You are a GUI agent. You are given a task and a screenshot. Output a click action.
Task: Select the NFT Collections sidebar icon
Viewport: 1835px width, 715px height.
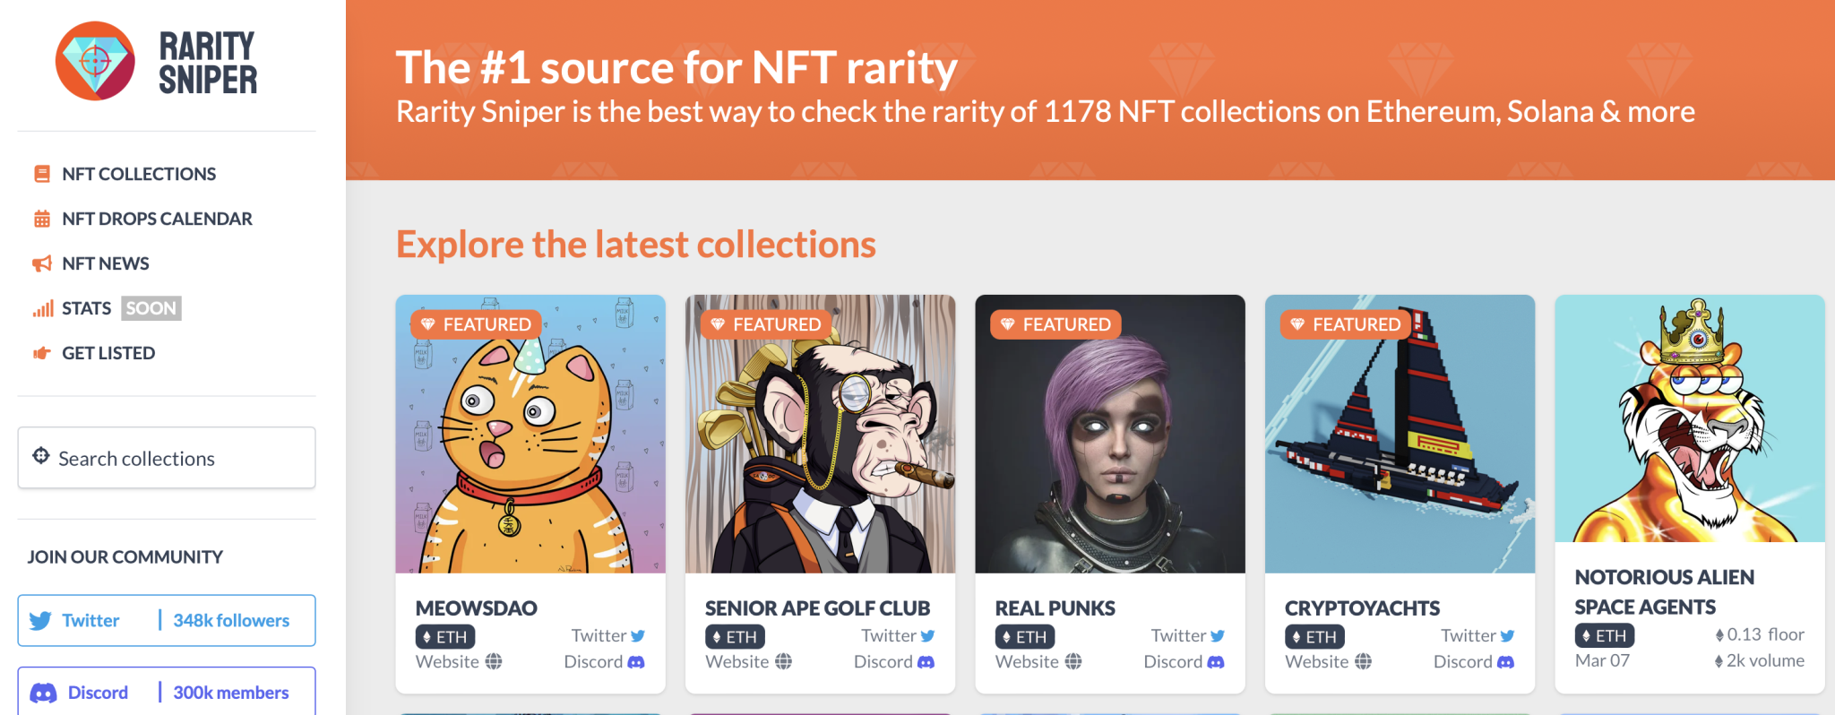click(41, 173)
